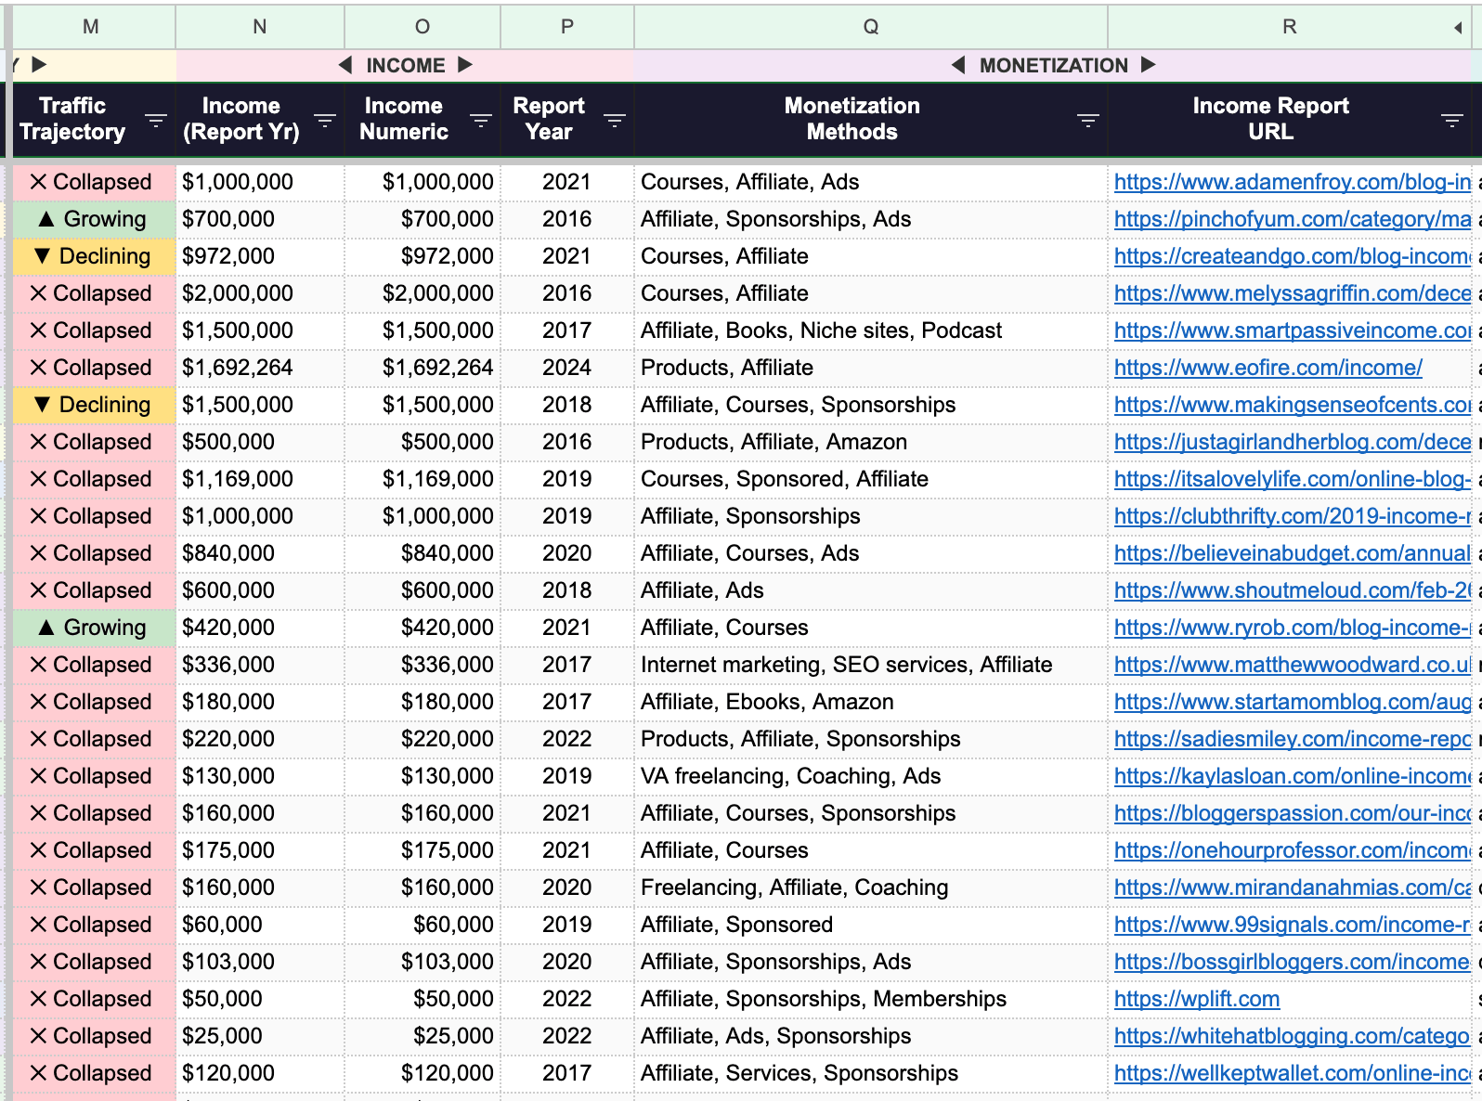Select column M header

91,27
